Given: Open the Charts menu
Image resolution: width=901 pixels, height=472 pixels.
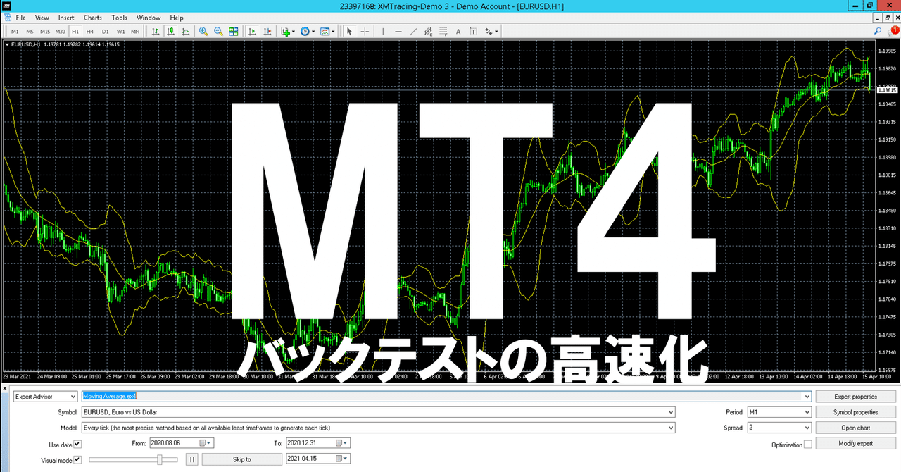Looking at the screenshot, I should point(92,18).
